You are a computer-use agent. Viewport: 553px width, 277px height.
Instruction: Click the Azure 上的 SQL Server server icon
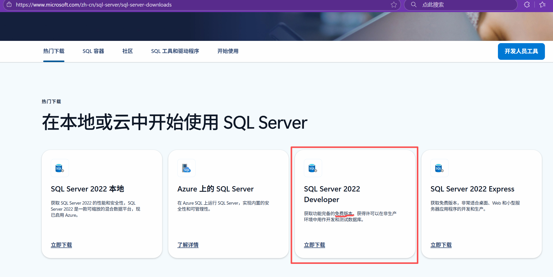coord(186,168)
